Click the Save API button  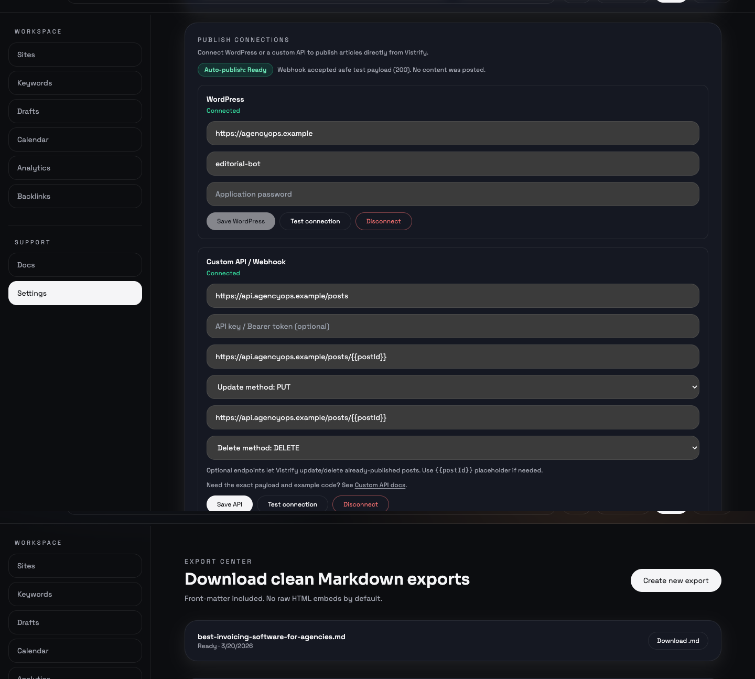tap(230, 504)
